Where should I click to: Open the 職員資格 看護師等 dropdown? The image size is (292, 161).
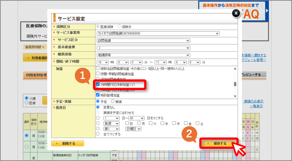tap(144, 55)
